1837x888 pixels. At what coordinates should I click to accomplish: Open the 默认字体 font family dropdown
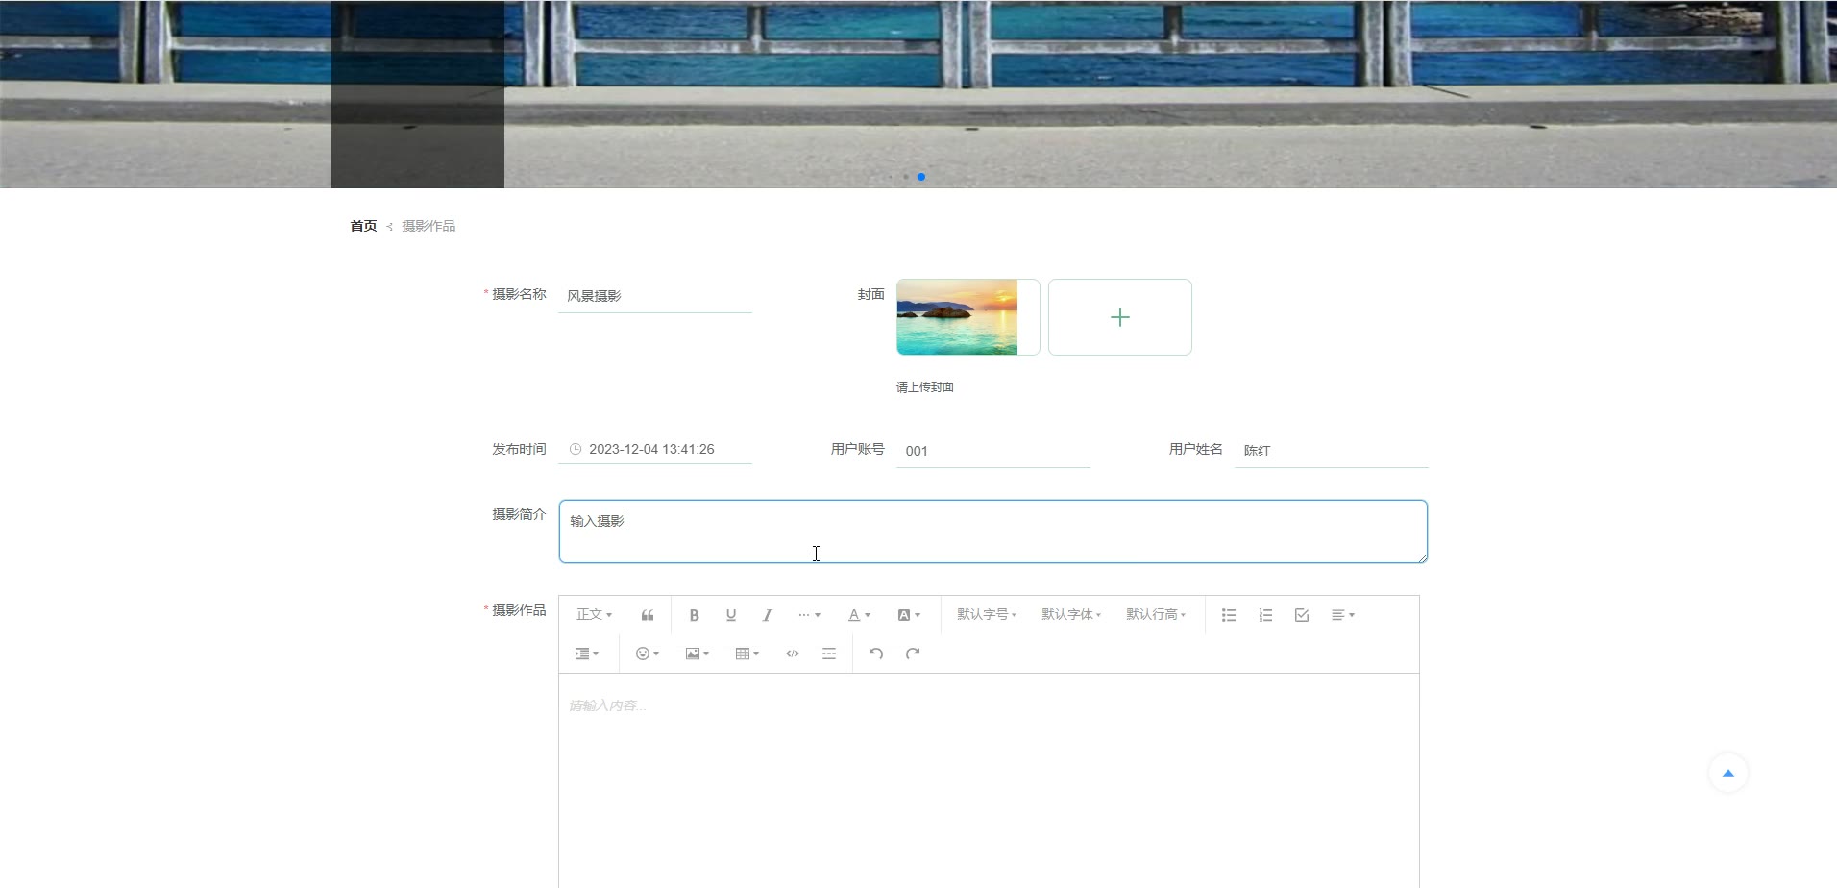point(1071,615)
